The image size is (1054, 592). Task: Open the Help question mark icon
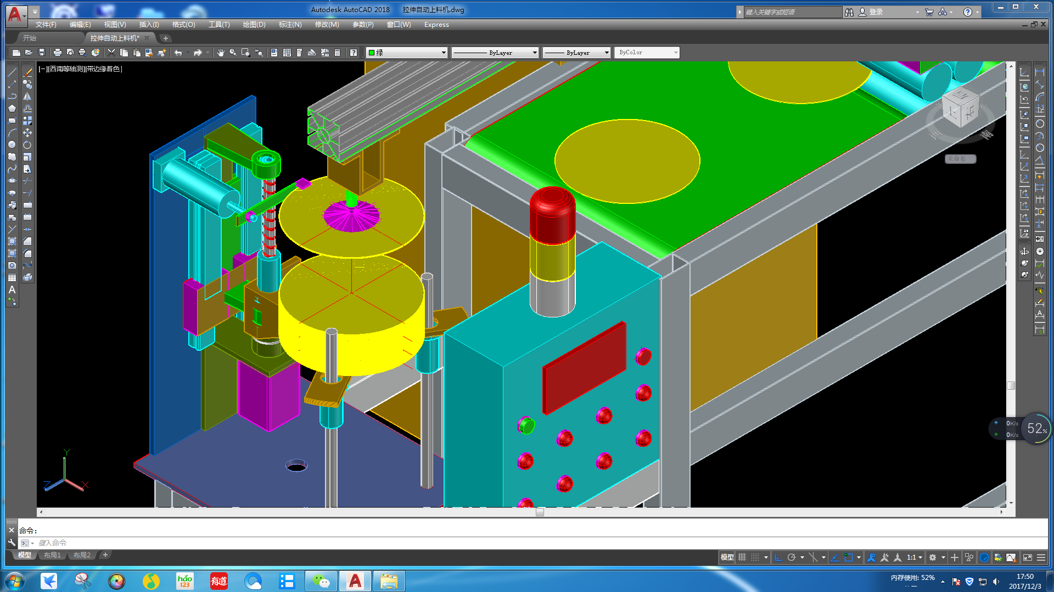354,53
